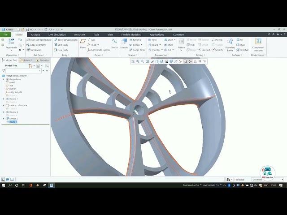Select the Shrinkwrap tool
287x215 pixels.
pyautogui.click(x=34, y=50)
